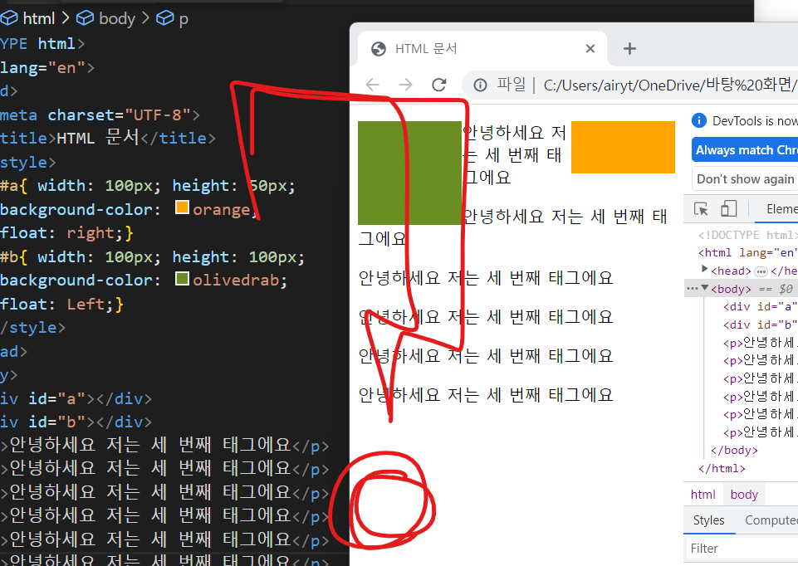
Task: Click the meta charset line in editor
Action: pos(100,115)
